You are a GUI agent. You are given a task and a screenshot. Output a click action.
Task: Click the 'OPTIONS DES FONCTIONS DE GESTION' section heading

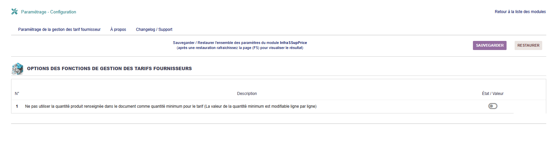(x=109, y=68)
